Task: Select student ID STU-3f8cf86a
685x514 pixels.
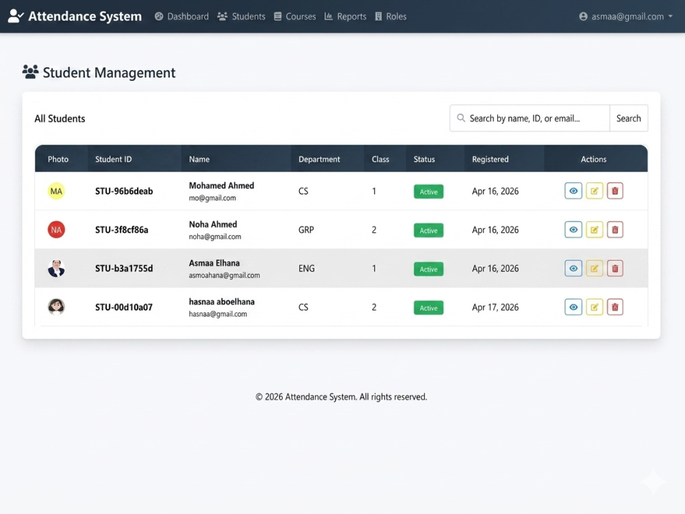Action: coord(122,230)
